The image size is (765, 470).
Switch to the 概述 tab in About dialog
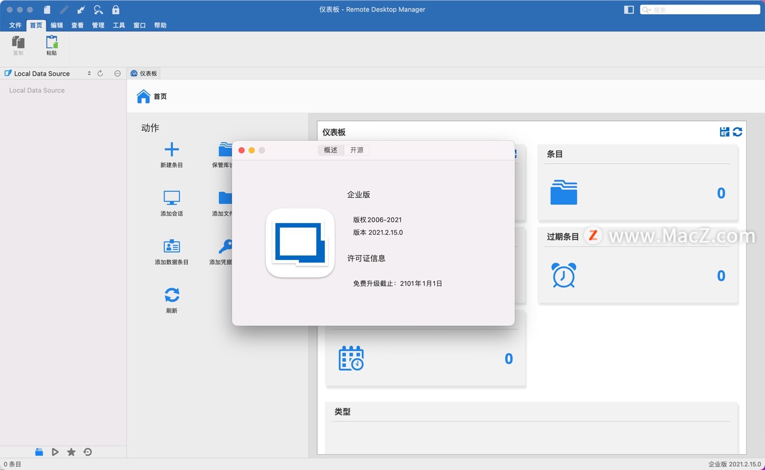click(330, 150)
